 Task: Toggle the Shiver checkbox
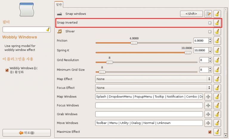210,32
